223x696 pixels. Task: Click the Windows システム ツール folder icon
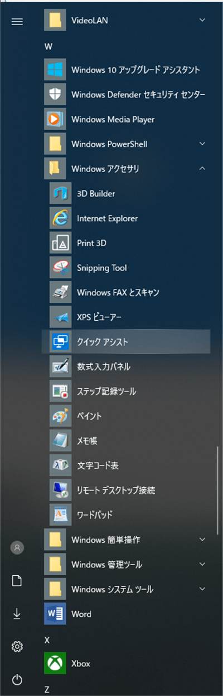tap(55, 589)
